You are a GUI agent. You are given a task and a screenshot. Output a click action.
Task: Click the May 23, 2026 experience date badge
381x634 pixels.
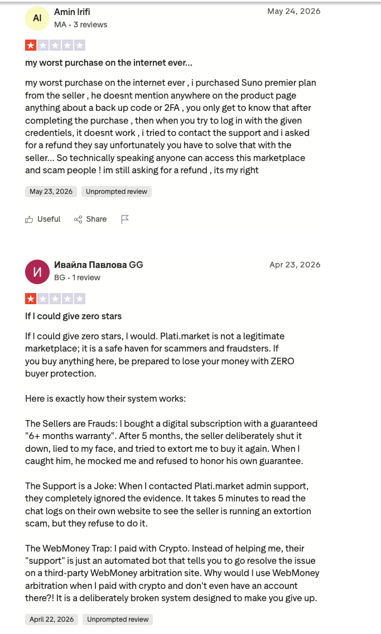(51, 192)
